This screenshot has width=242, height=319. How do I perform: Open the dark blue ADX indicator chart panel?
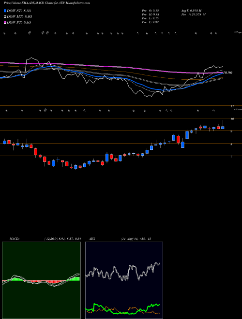[124, 280]
